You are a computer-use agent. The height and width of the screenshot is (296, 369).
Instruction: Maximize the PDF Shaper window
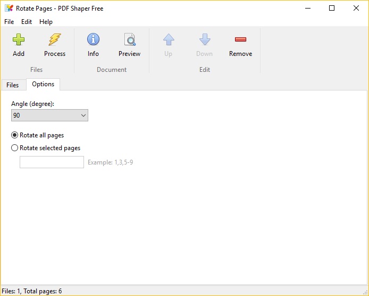(332, 8)
